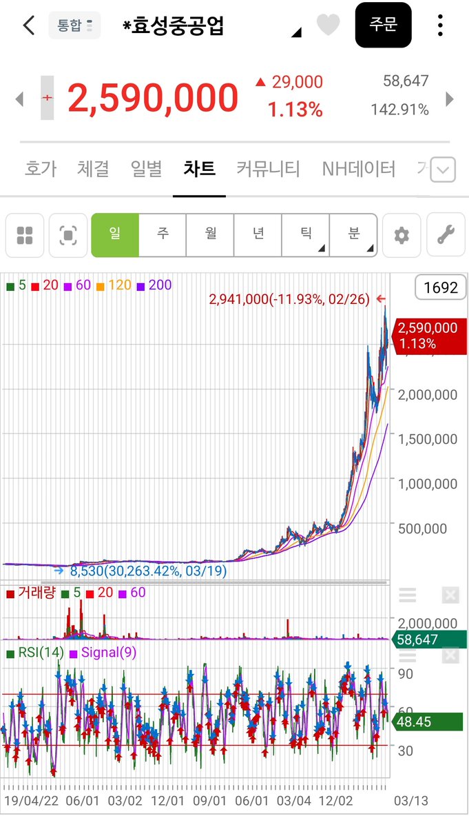Open the NH데이터 tab

pyautogui.click(x=359, y=168)
